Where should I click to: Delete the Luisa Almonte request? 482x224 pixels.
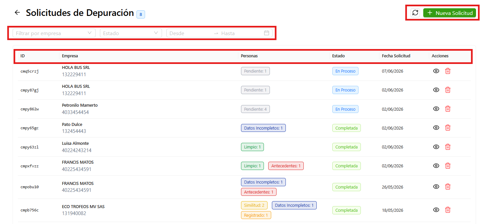(447, 147)
